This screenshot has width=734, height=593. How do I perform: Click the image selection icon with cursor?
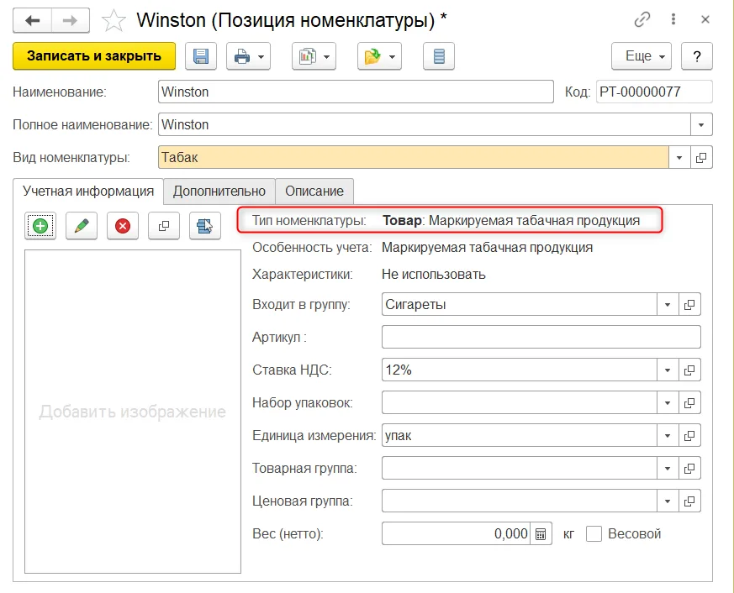(205, 226)
